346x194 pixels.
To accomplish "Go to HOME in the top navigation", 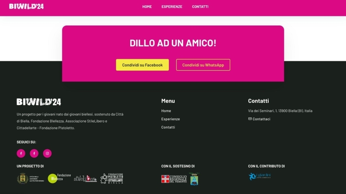I will [147, 6].
